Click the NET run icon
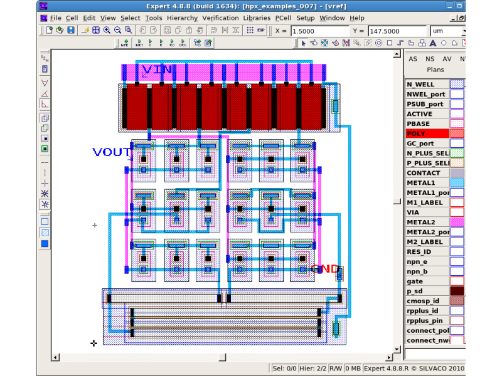Viewport: 502px width, 376px height. click(139, 43)
